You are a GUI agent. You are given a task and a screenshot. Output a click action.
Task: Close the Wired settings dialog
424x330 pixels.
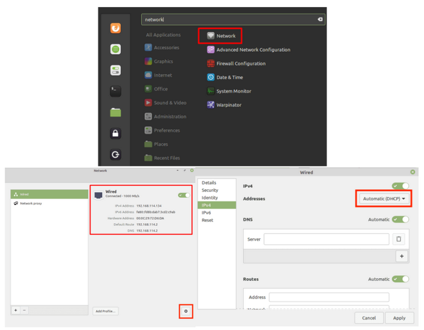point(412,172)
